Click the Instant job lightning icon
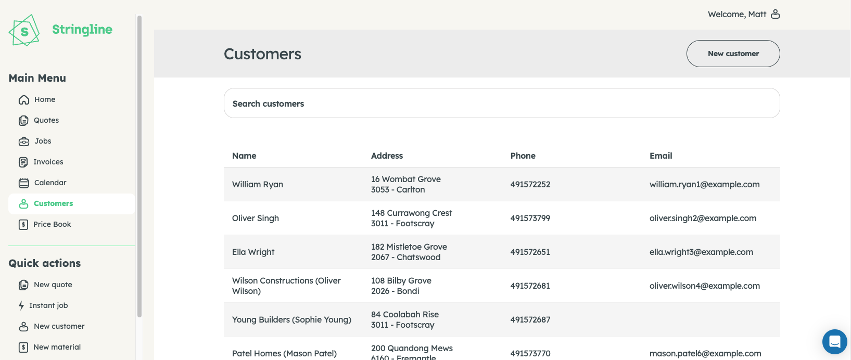851x360 pixels. pyautogui.click(x=21, y=306)
